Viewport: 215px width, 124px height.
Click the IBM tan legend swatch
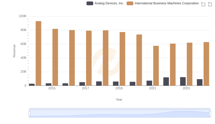[130, 3]
